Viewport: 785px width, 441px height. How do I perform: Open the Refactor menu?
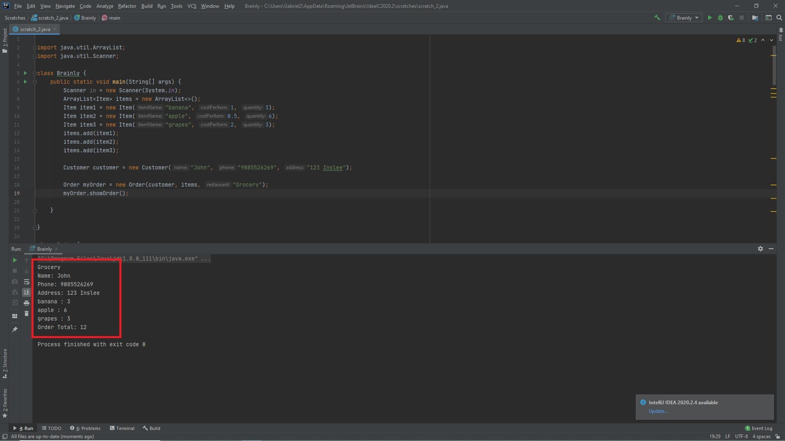pyautogui.click(x=127, y=6)
